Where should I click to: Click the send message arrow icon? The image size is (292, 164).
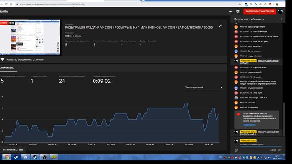pos(280,150)
